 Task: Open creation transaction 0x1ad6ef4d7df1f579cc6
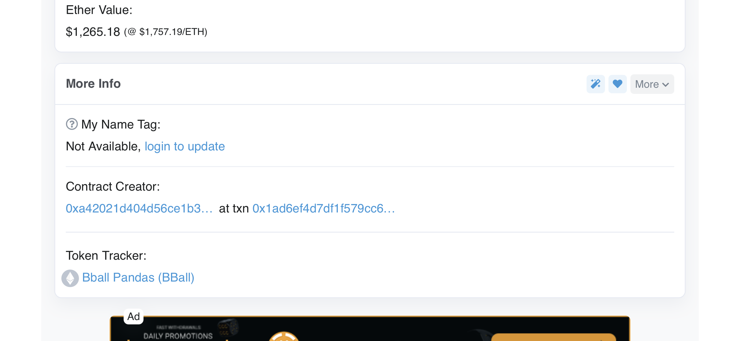(x=324, y=208)
